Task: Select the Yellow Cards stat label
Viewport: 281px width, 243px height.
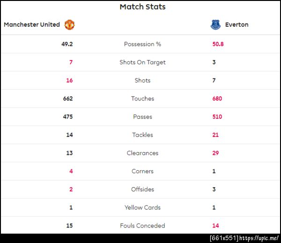Action: click(x=142, y=207)
